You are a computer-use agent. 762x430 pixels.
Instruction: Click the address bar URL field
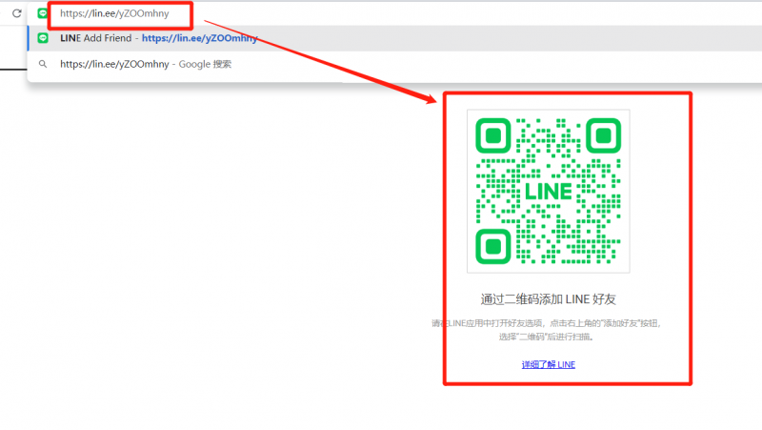394,13
